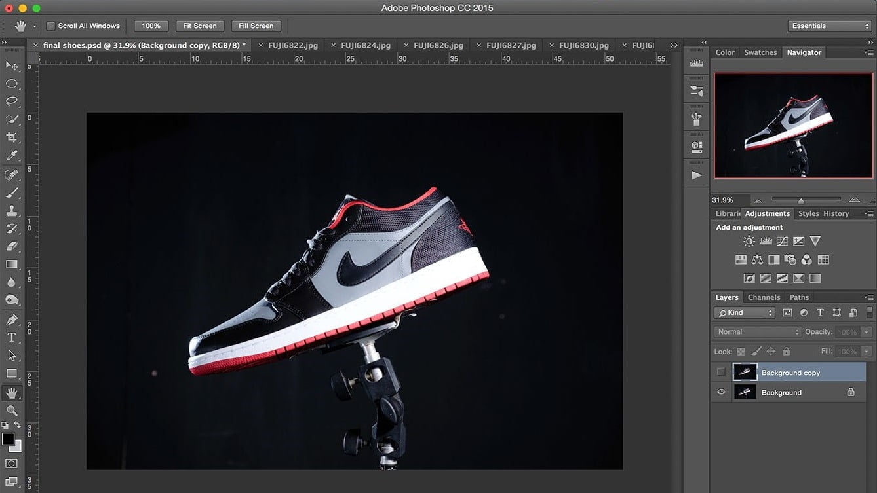Viewport: 877px width, 493px height.
Task: Add a Black & White adjustment
Action: click(x=774, y=260)
